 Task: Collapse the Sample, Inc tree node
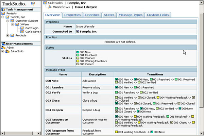pos(3,17)
